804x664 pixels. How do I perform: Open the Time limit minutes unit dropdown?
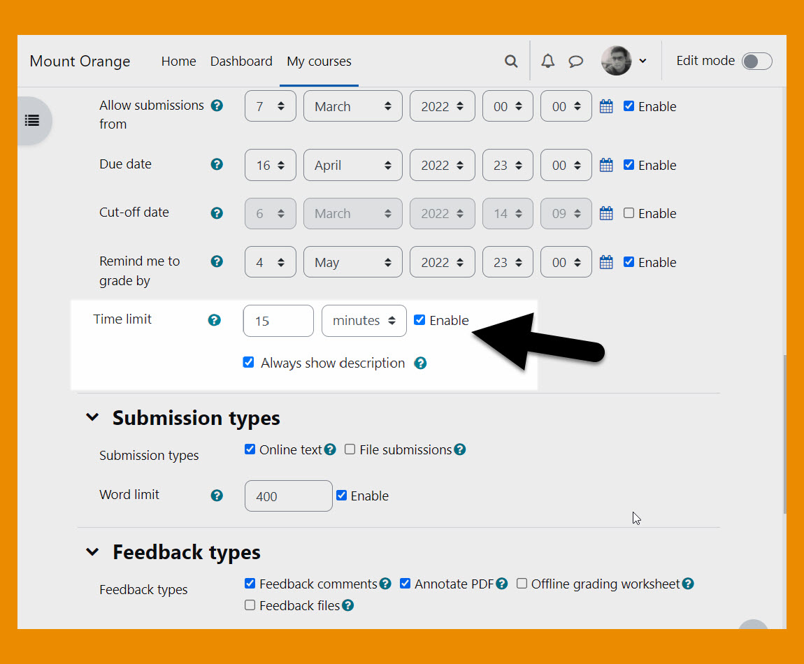[364, 321]
